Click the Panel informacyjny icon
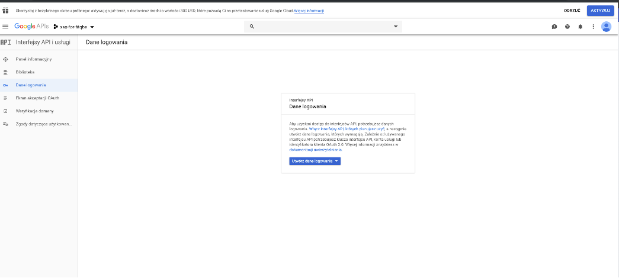 pos(5,59)
